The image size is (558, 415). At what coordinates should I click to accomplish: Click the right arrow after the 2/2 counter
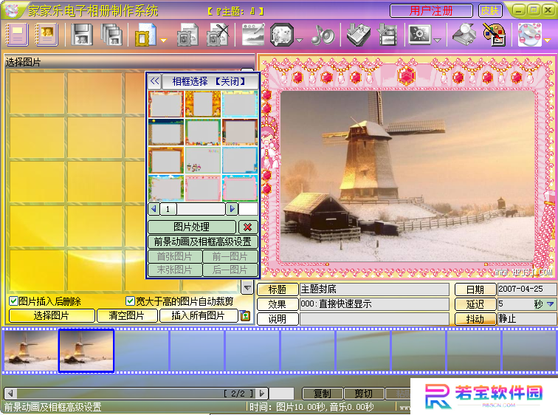coord(262,394)
